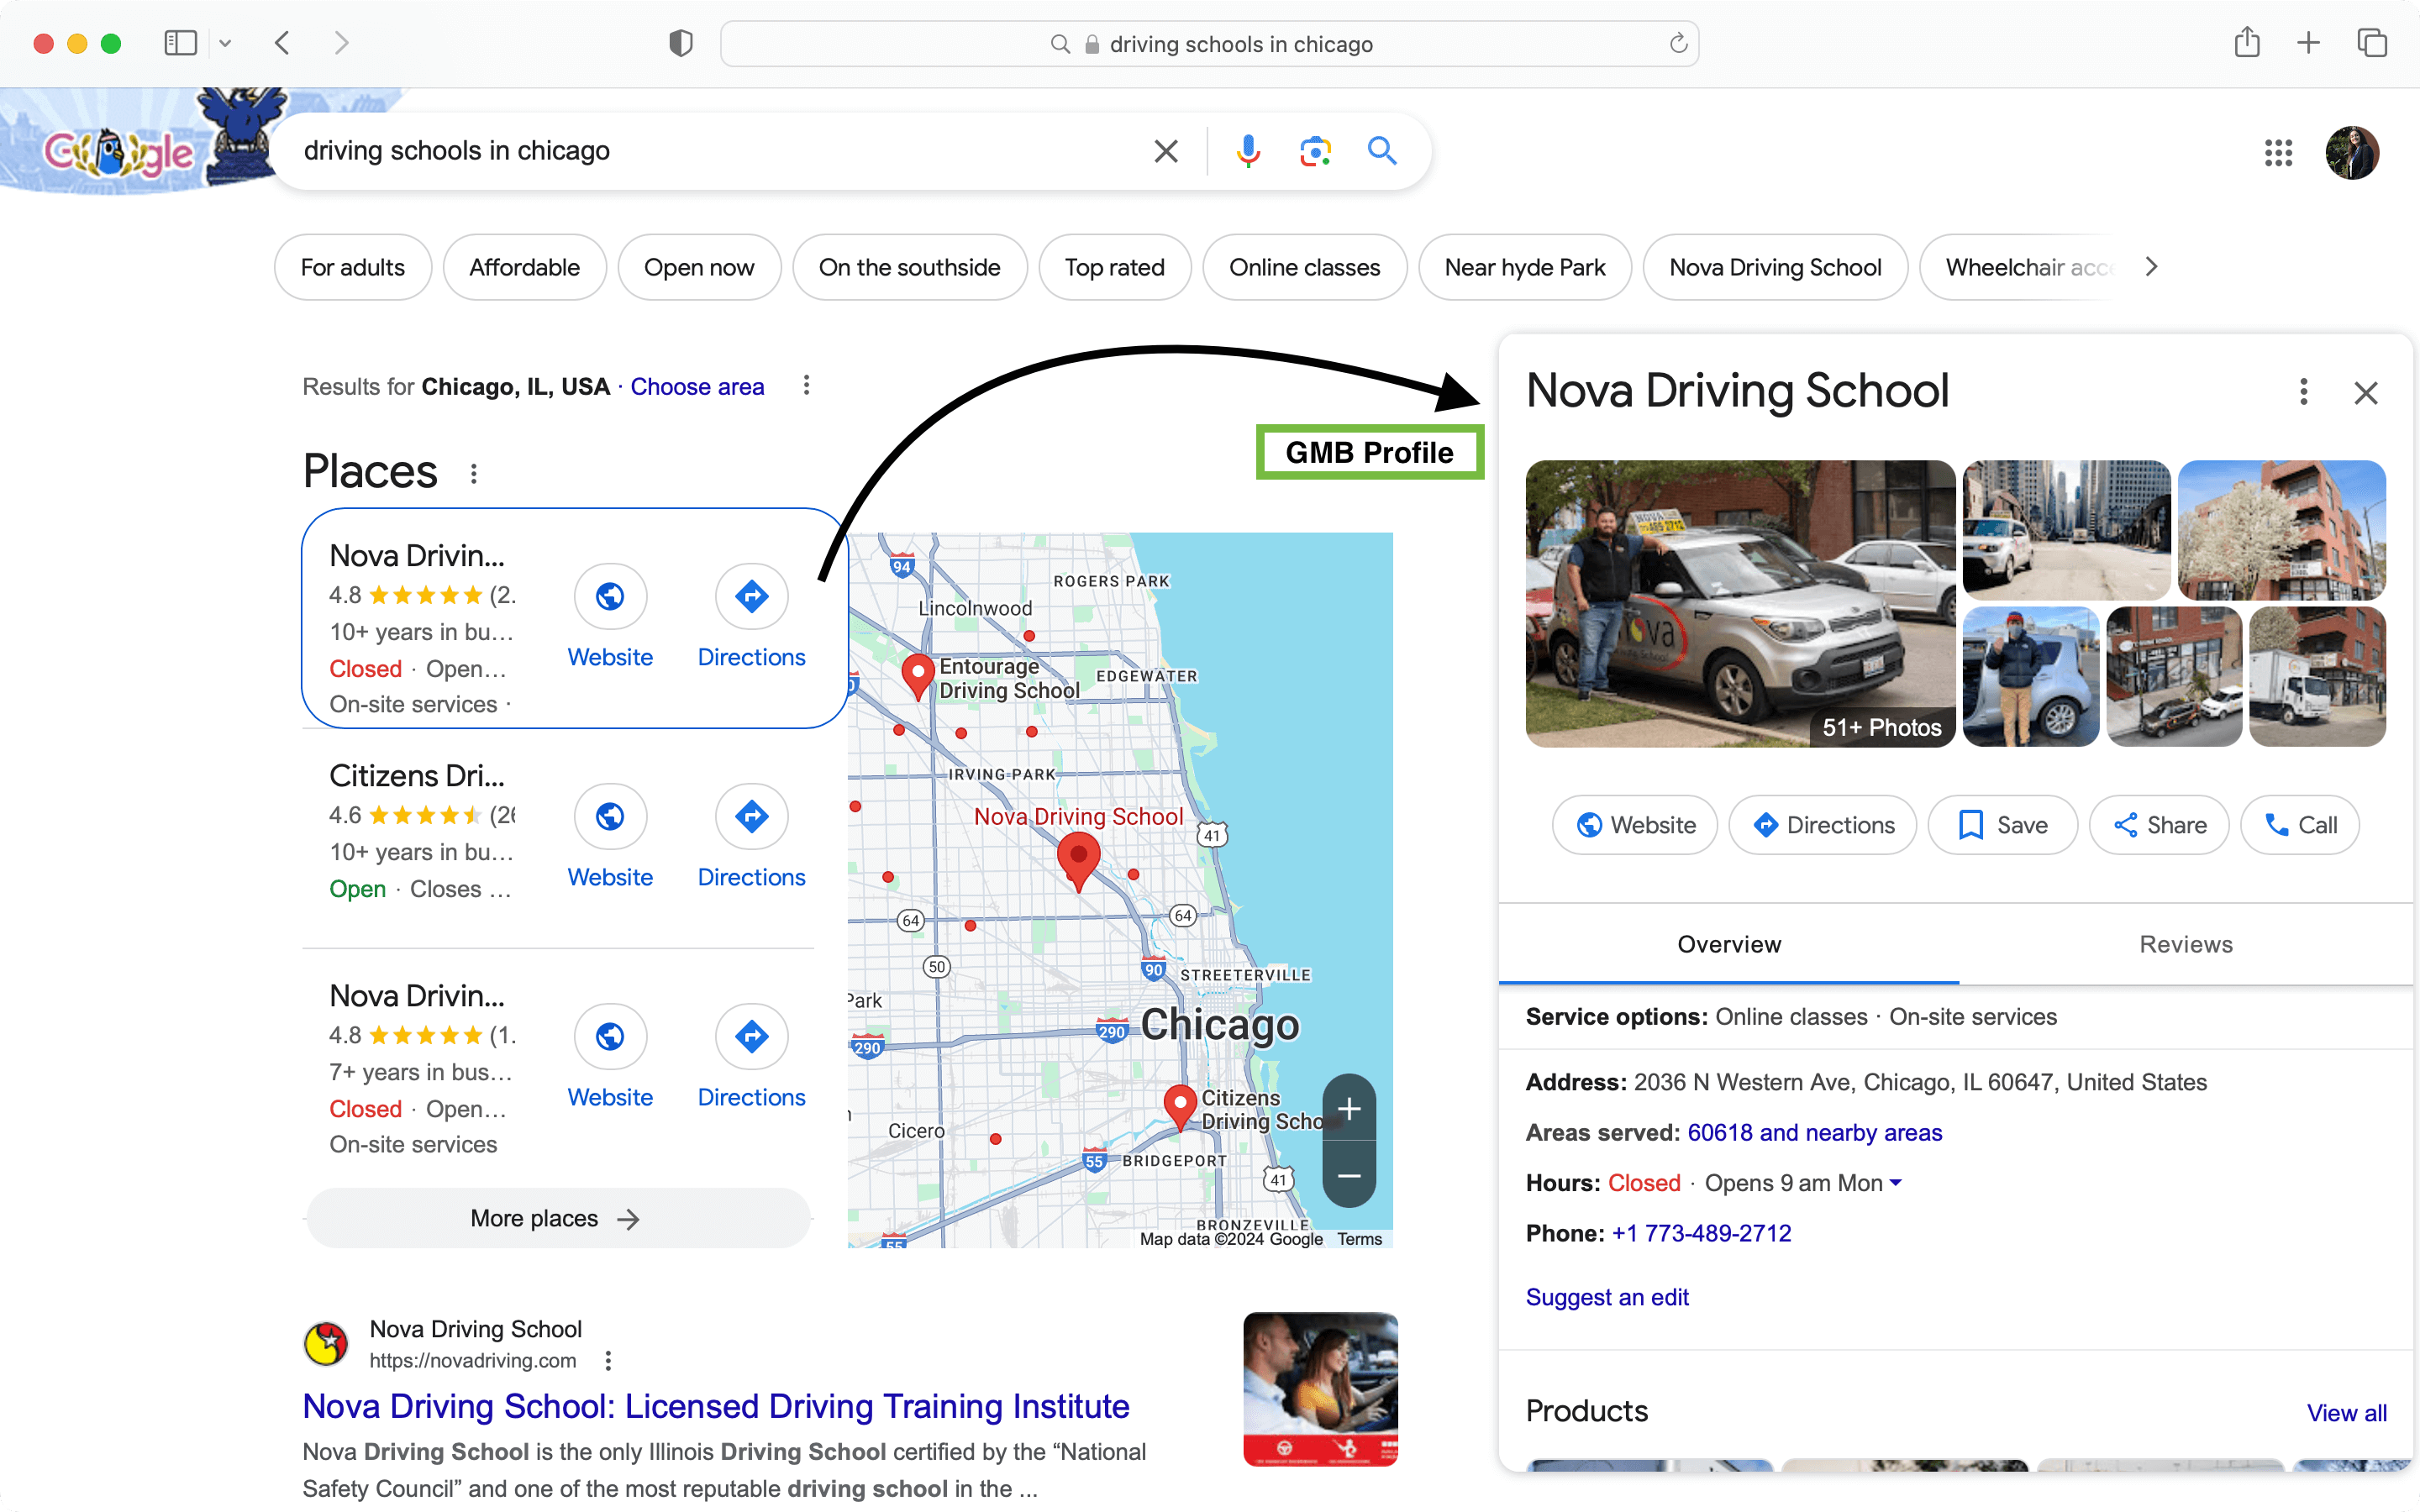Click the Safari share icon
Screen dimensions: 2420x1512
2247,42
